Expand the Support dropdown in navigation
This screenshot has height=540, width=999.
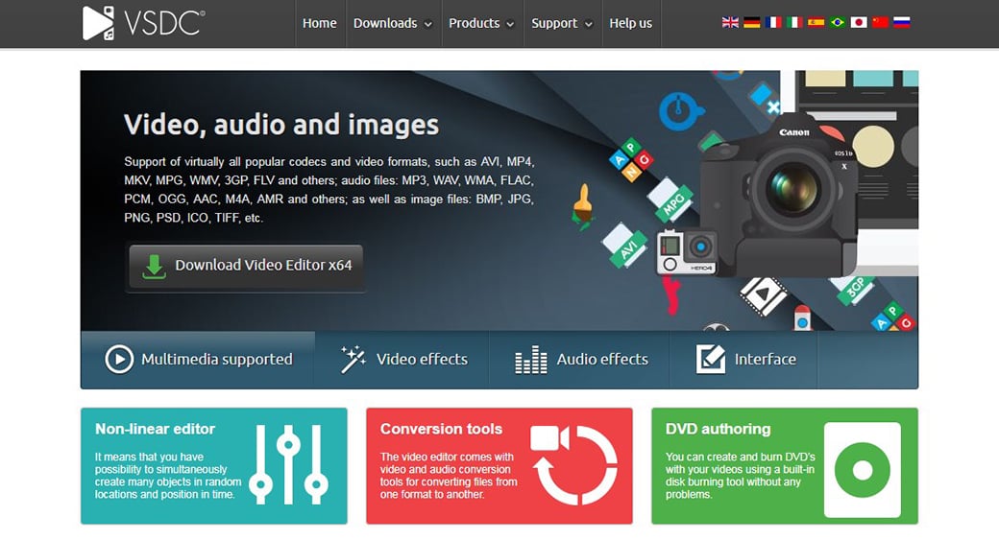(562, 23)
